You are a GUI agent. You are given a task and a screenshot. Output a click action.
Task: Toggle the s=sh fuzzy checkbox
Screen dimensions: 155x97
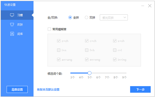[115, 41]
